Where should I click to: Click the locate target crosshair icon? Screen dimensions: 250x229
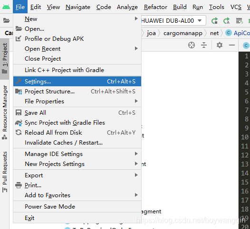pos(192,45)
